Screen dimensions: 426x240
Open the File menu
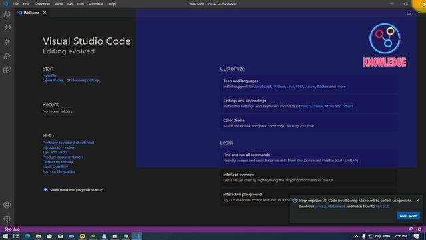(x=15, y=4)
